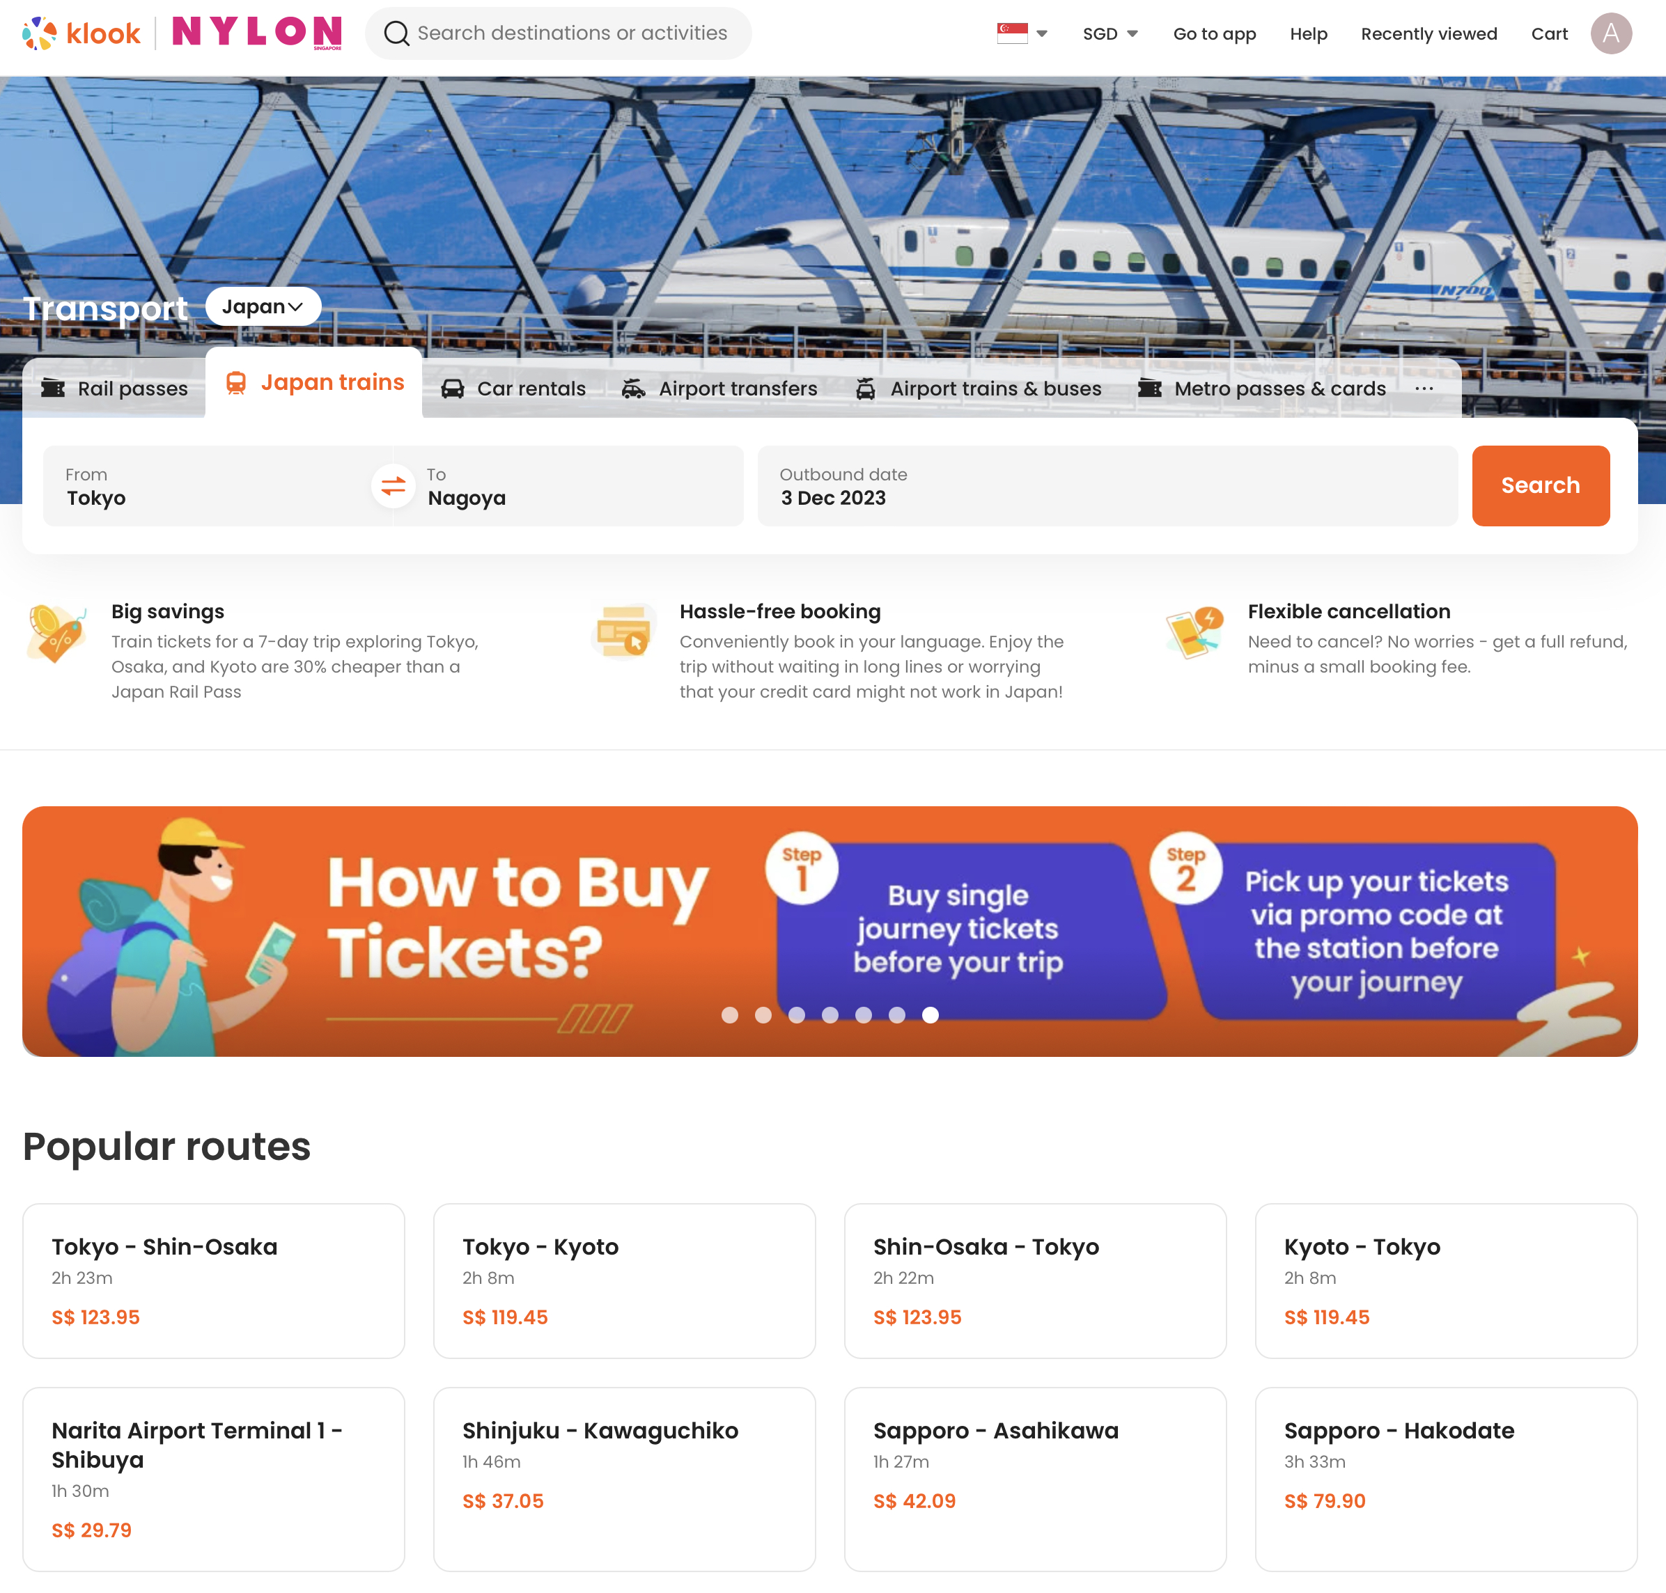The width and height of the screenshot is (1666, 1593).
Task: Click the Klook logo
Action: (x=81, y=34)
